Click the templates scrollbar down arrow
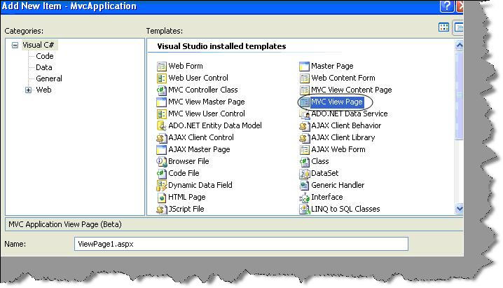The height and width of the screenshot is (288, 503). tap(459, 209)
